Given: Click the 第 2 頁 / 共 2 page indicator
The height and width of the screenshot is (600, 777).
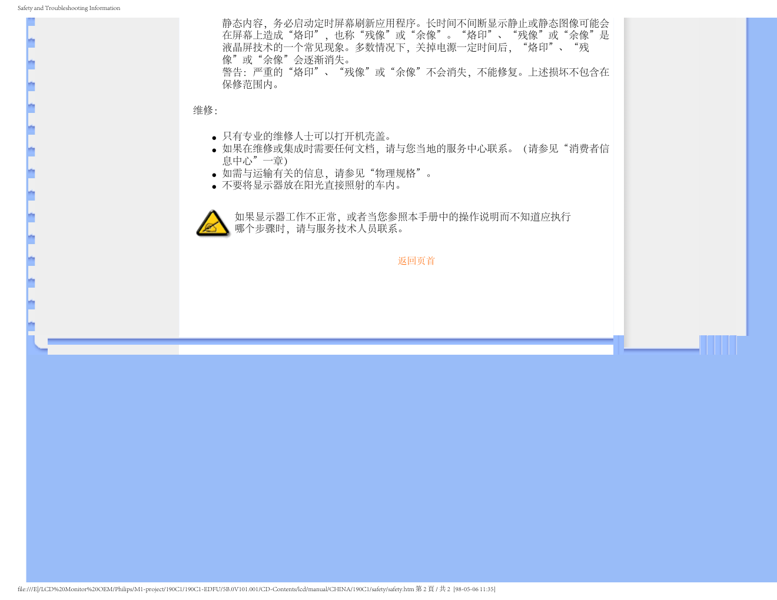Looking at the screenshot, I should (433, 589).
